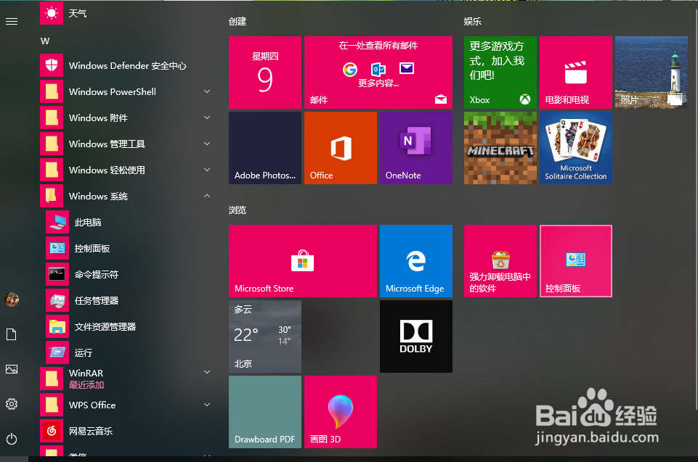Open the Microsoft Store tile
This screenshot has width=698, height=462.
click(x=303, y=261)
